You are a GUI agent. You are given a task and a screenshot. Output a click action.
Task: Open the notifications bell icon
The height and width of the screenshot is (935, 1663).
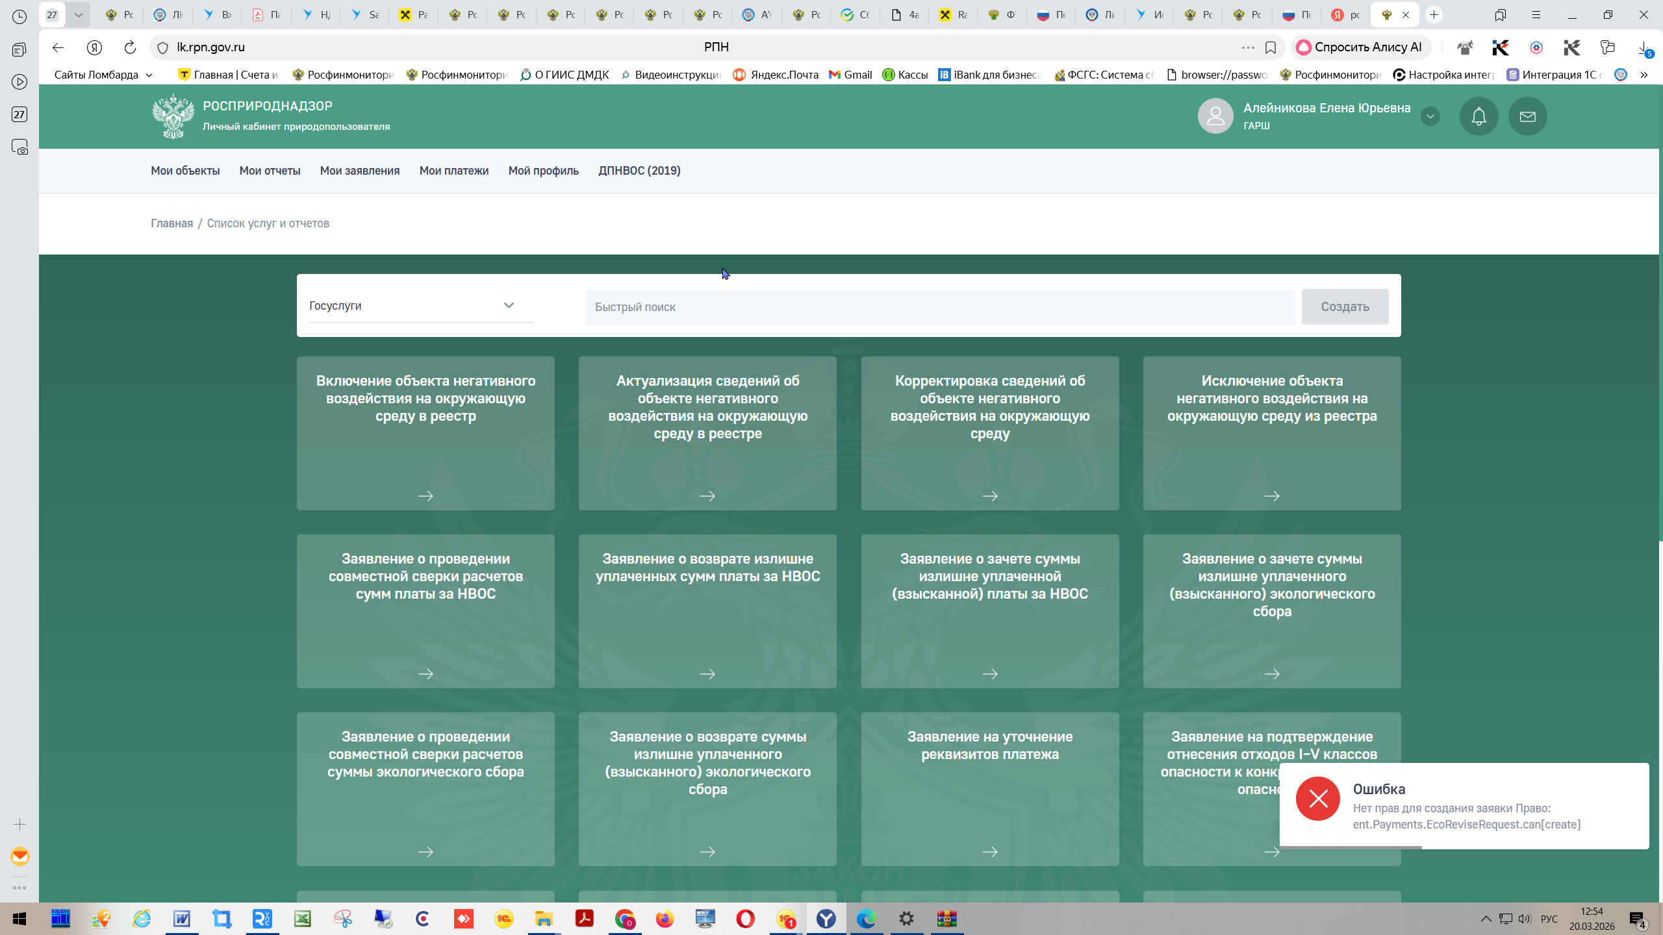(x=1479, y=116)
